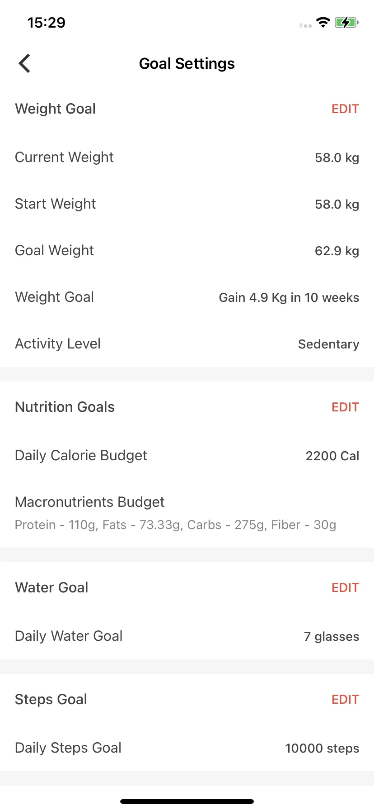This screenshot has width=374, height=811.
Task: Edit the Water Goal section
Action: coord(345,588)
